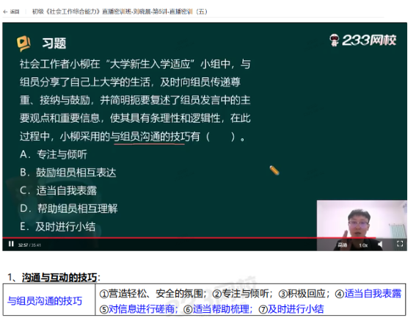Click the presenter webcam thumbnail
Screen dimensions: 416x329
(362, 225)
